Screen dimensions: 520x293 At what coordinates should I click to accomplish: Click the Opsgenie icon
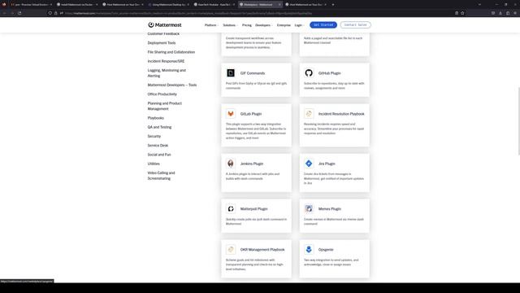coord(309,250)
